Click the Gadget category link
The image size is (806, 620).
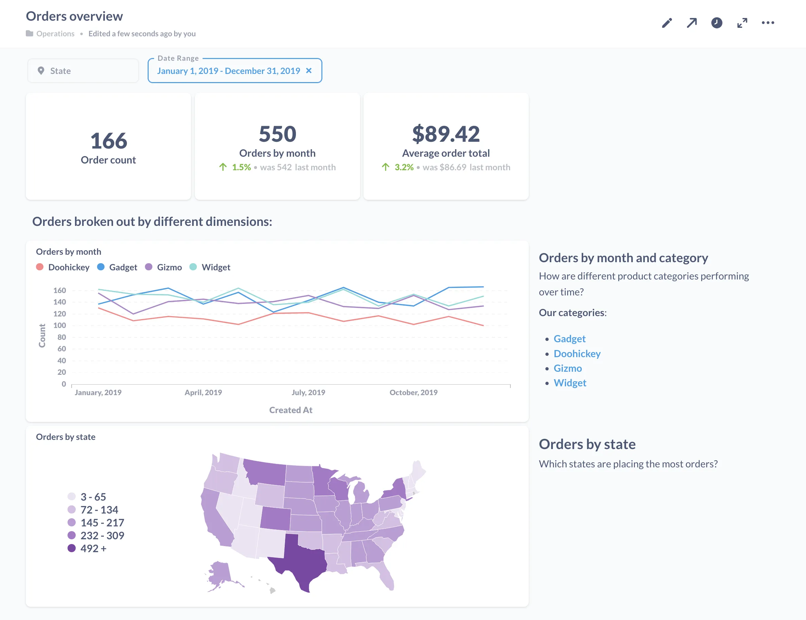pyautogui.click(x=569, y=338)
